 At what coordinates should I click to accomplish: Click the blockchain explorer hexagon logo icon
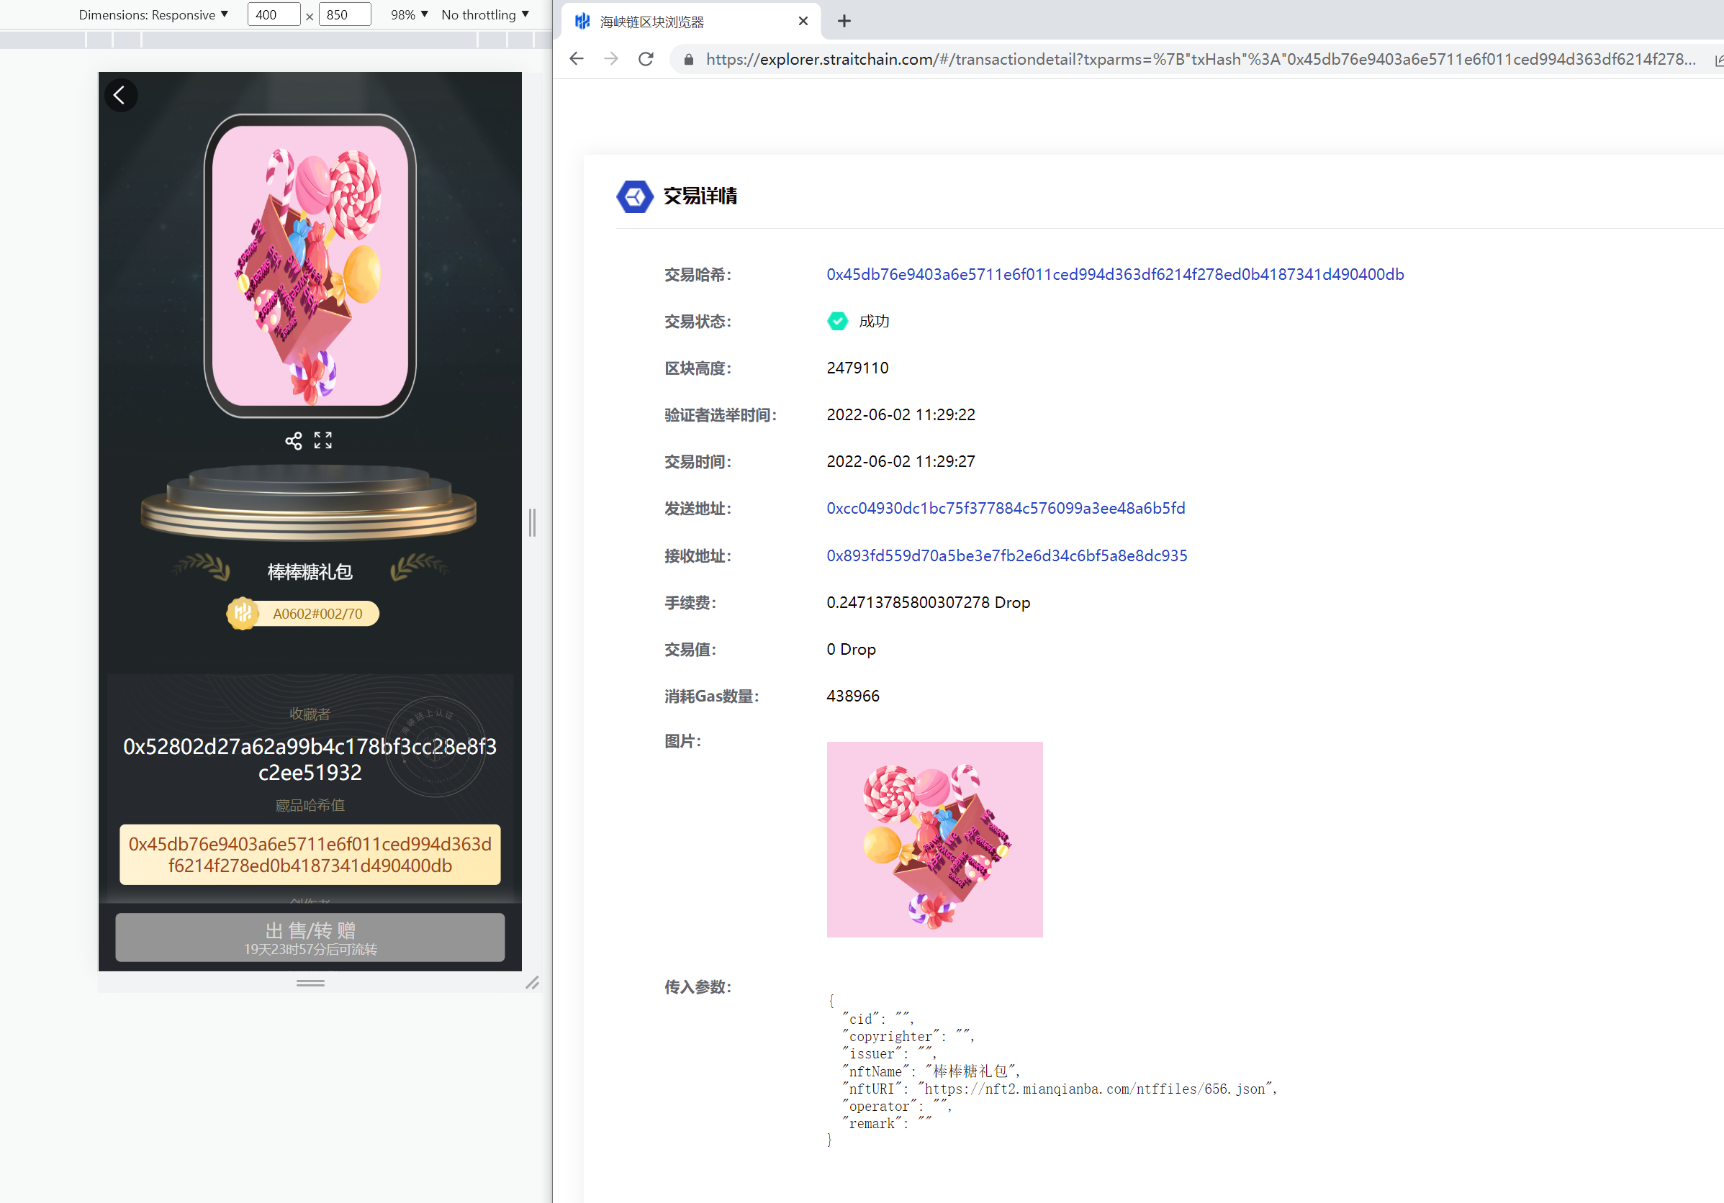click(x=633, y=198)
